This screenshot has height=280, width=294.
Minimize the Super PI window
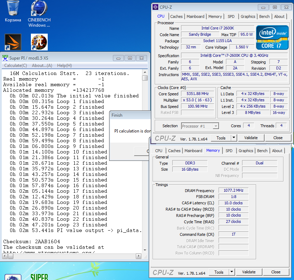pyautogui.click(x=118, y=58)
